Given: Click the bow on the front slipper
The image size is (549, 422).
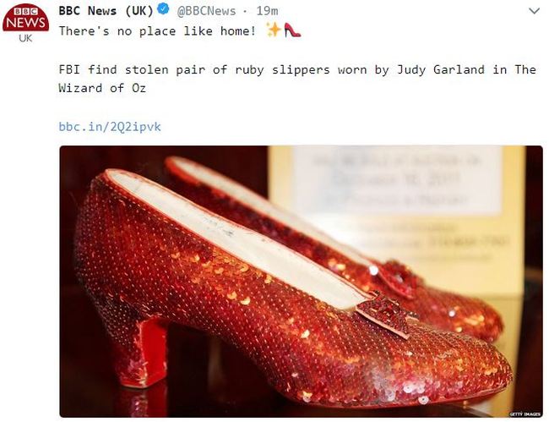Looking at the screenshot, I should tap(384, 314).
